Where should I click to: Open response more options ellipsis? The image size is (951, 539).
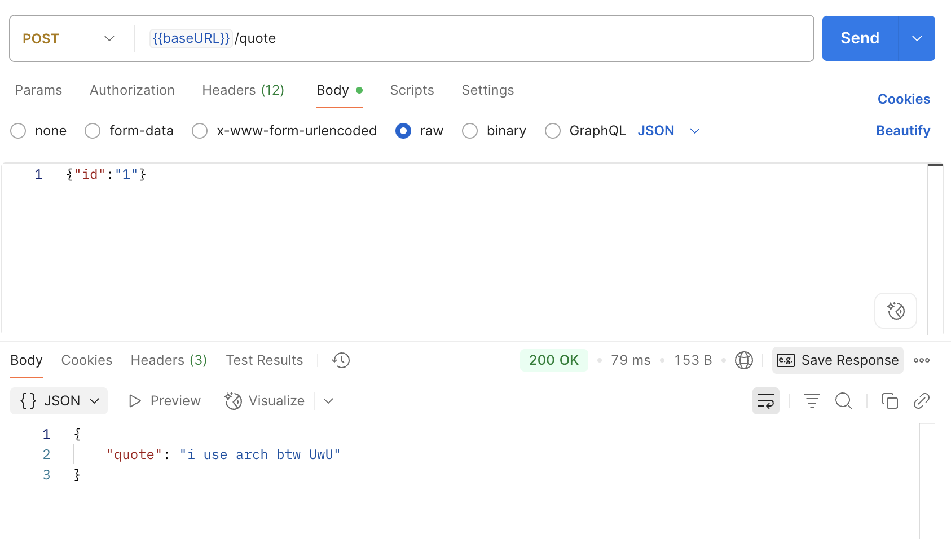pyautogui.click(x=921, y=360)
